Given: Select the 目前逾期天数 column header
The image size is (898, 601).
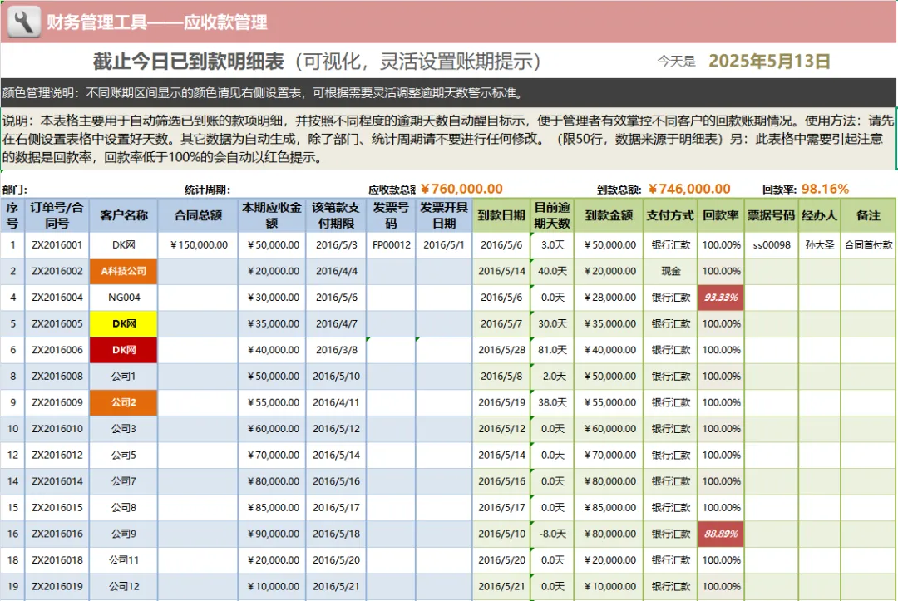Looking at the screenshot, I should point(553,215).
